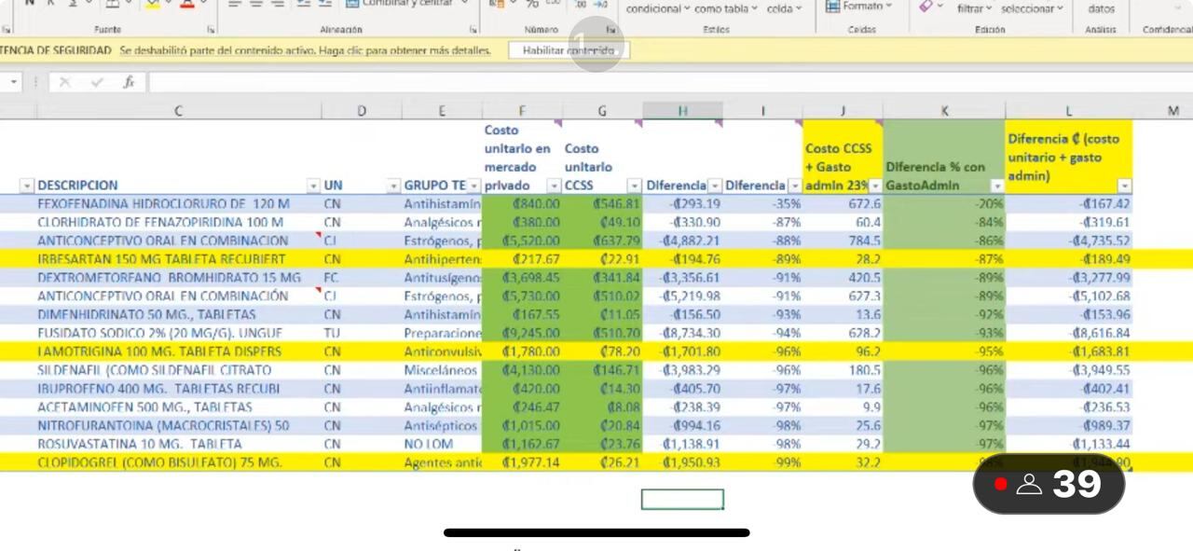The image size is (1193, 551).
Task: Click the insert function fx icon
Action: pyautogui.click(x=129, y=83)
